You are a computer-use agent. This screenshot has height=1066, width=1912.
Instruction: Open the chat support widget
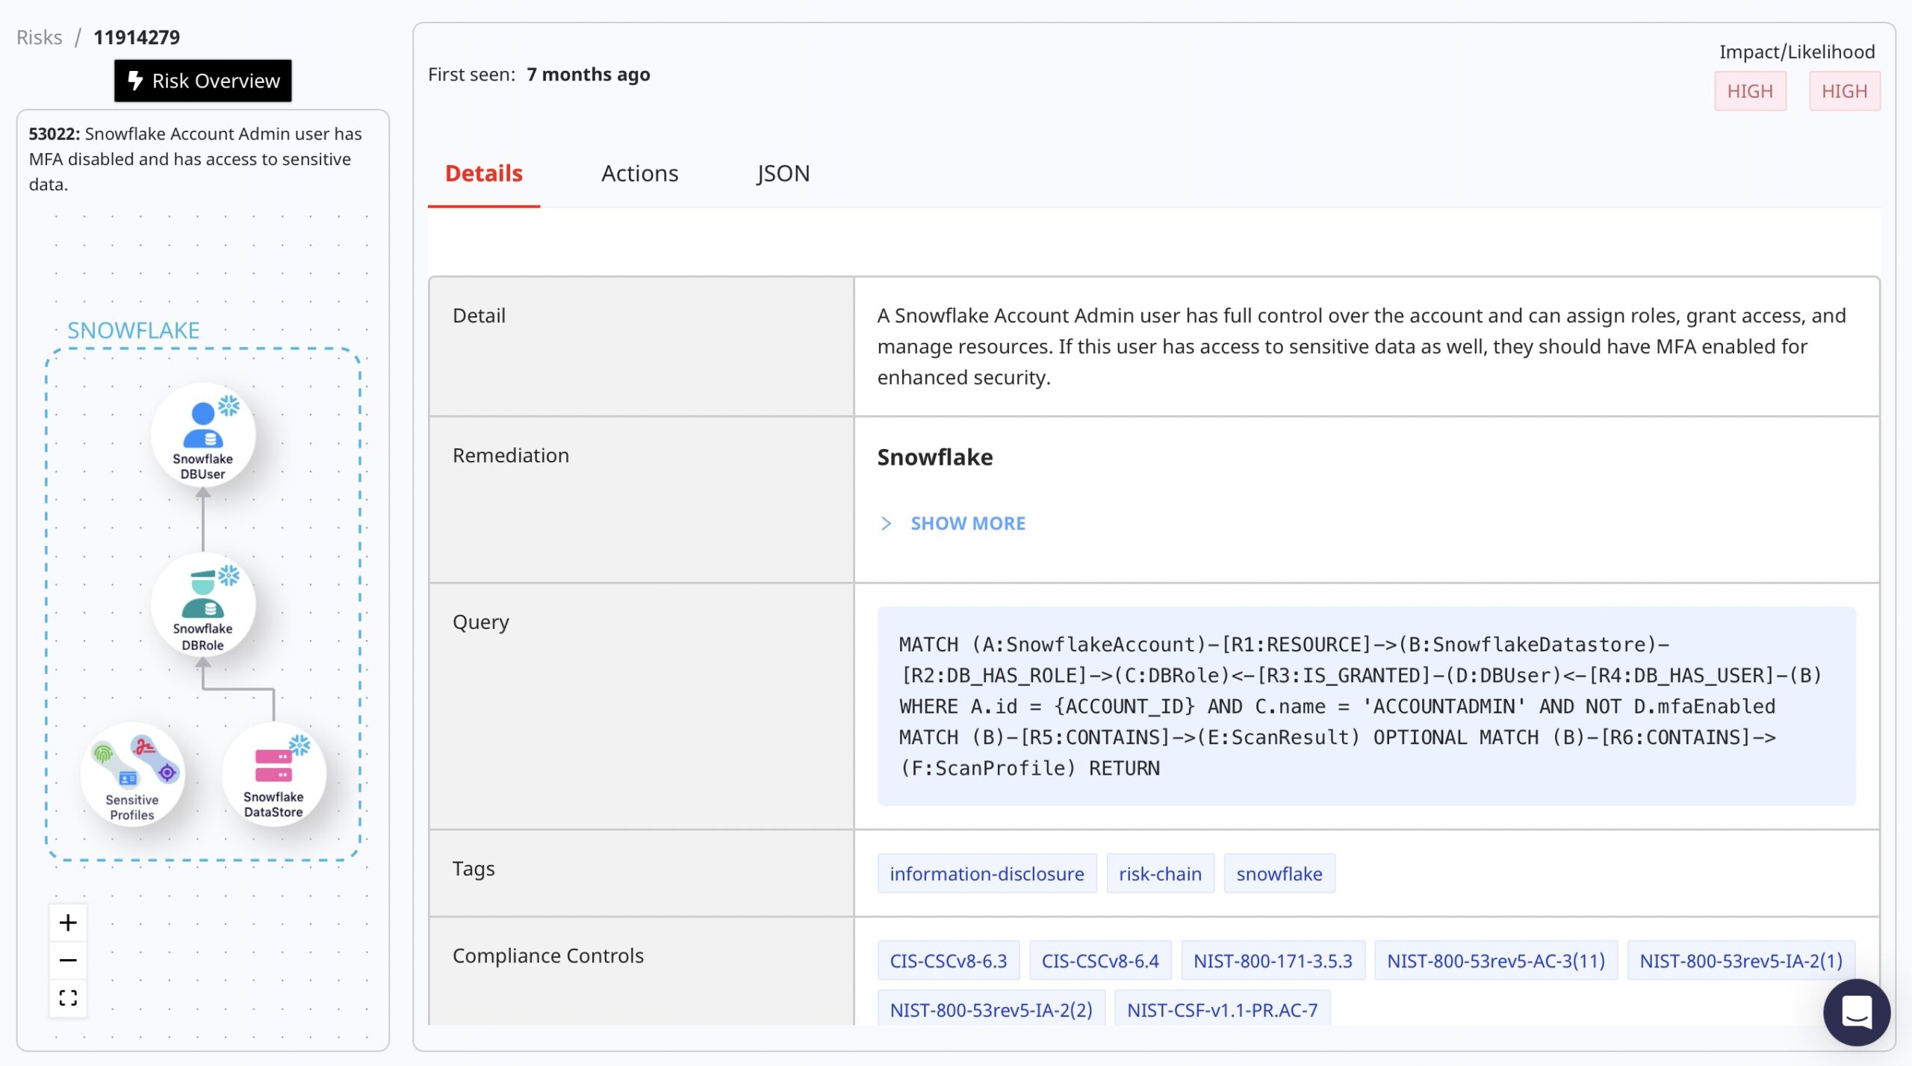(x=1857, y=1012)
